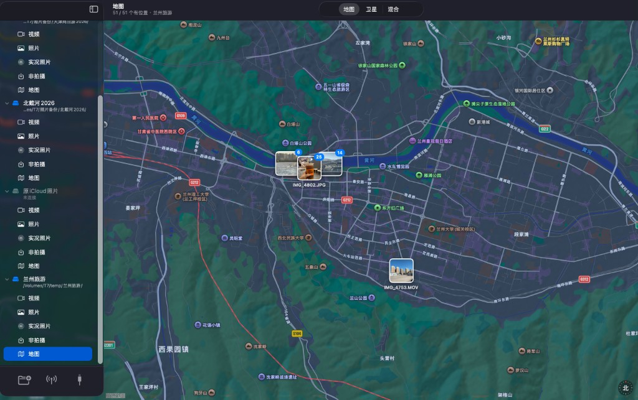Switch to the 混合 hybrid tab

(x=393, y=9)
